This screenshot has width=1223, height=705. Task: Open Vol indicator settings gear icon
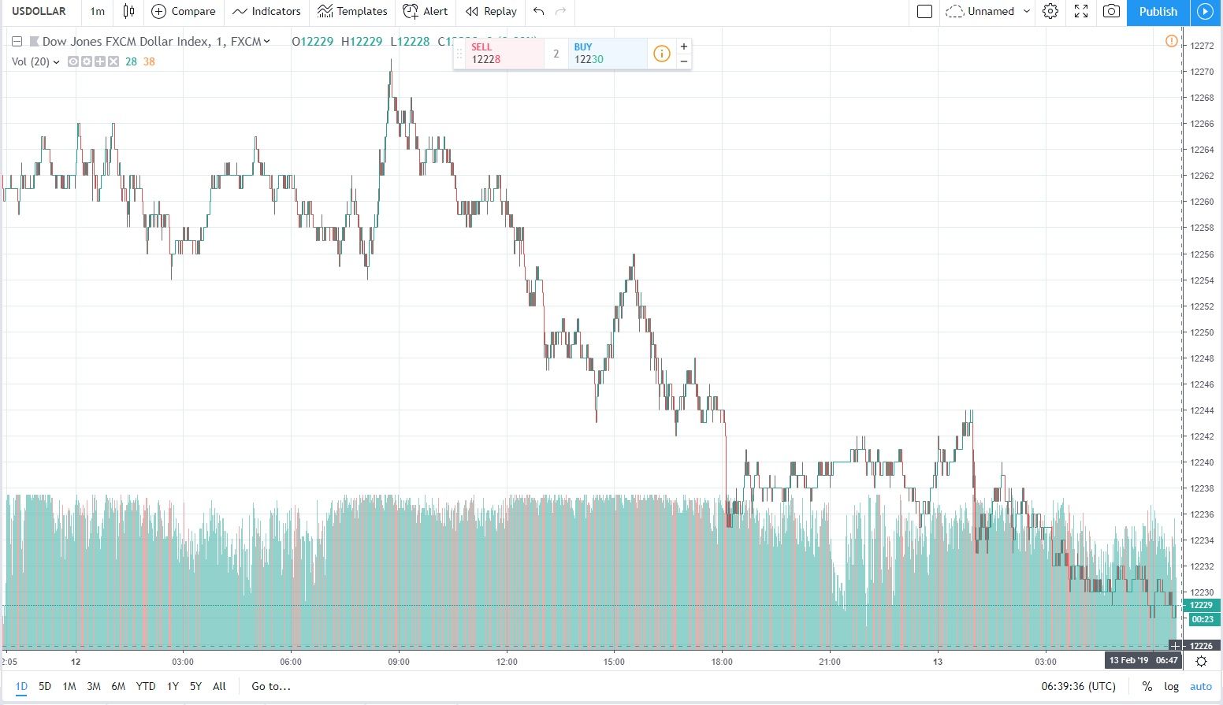tap(87, 61)
